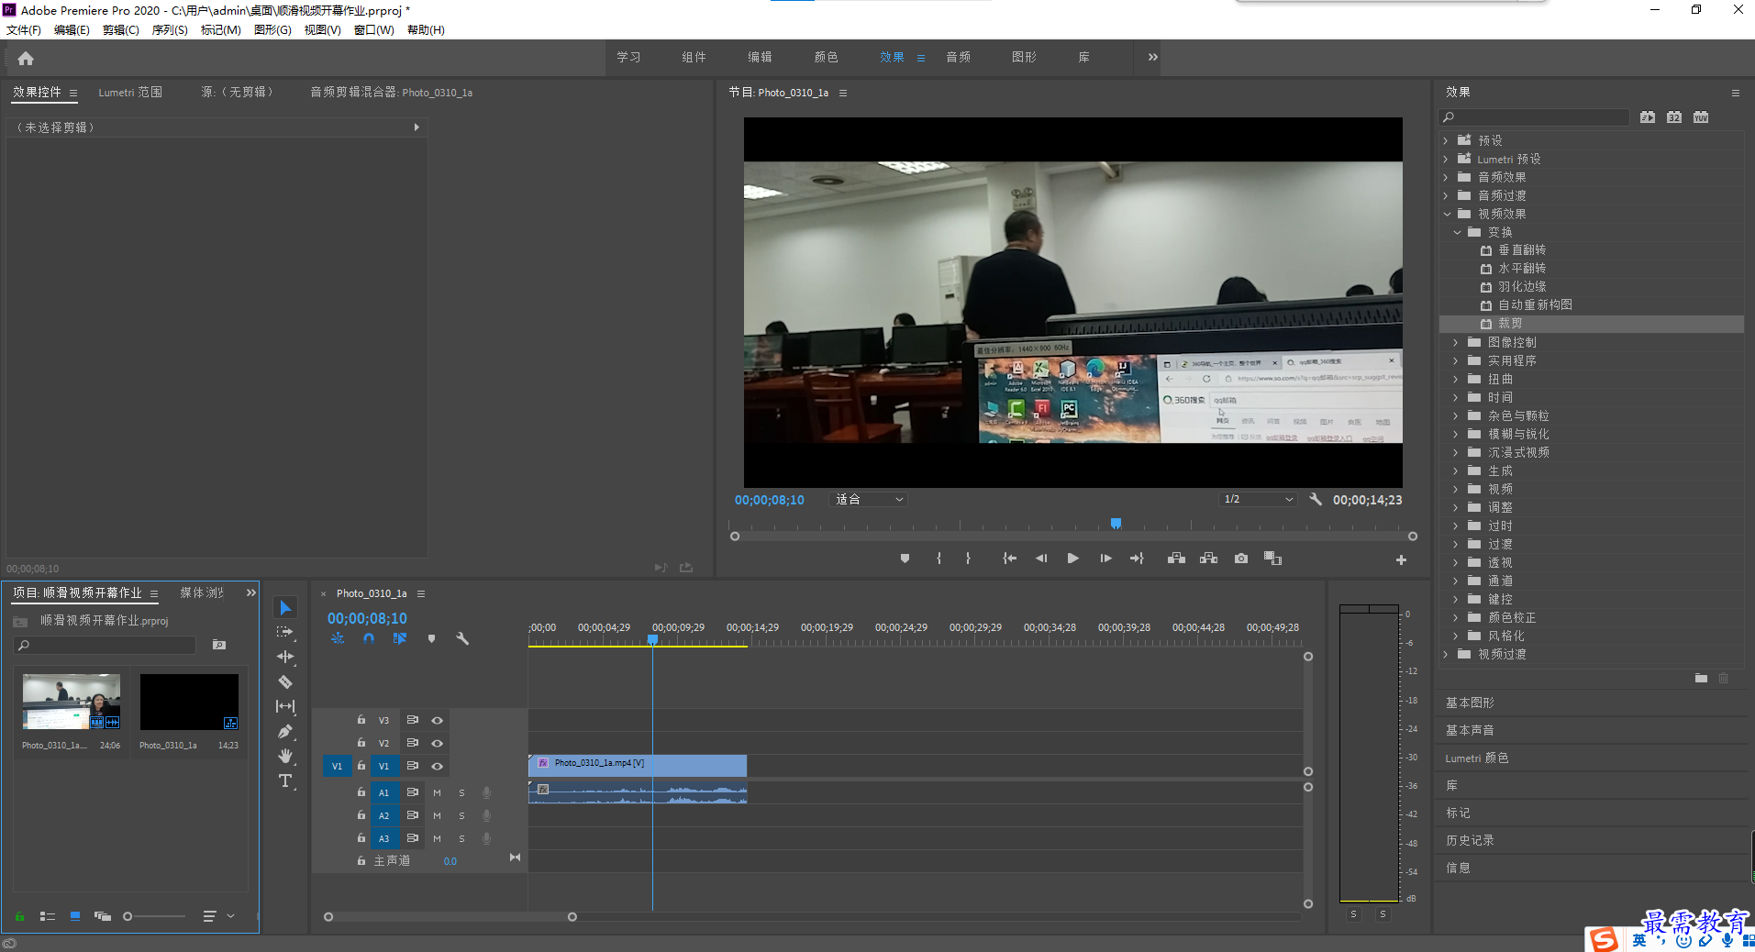Click the Effects panel search field
This screenshot has height=952, width=1755.
tap(1534, 117)
